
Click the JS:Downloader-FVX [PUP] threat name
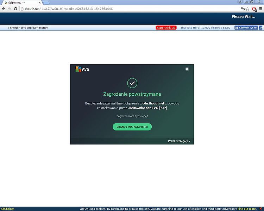[147, 108]
